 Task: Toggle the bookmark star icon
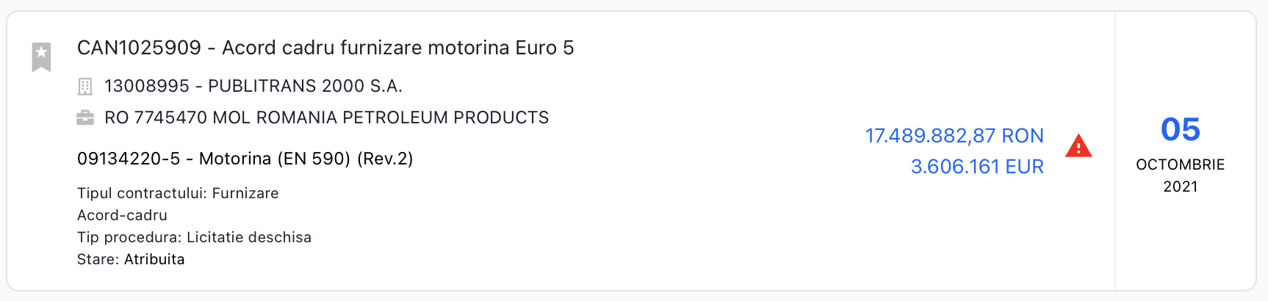pyautogui.click(x=41, y=56)
